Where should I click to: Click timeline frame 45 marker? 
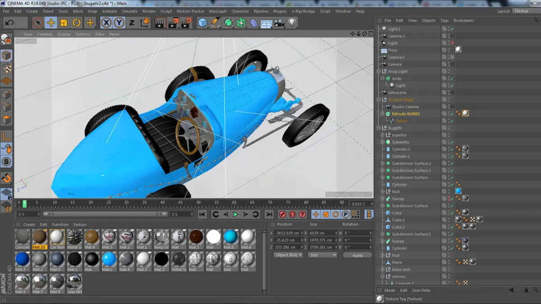tap(180, 203)
